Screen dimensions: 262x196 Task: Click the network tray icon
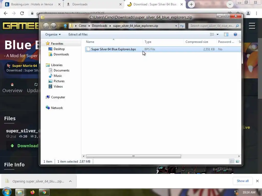(236, 192)
